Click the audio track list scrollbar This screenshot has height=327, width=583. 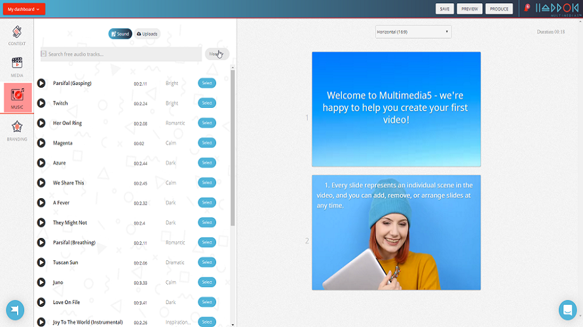tap(233, 148)
